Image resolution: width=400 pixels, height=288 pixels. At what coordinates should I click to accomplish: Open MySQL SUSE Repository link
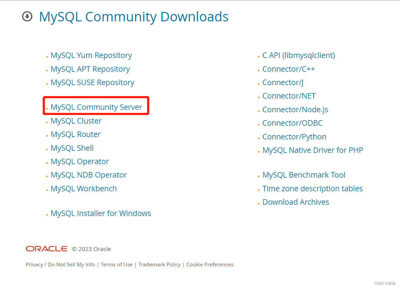click(x=92, y=83)
